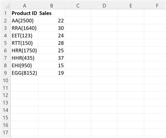Select row 11 header
Image resolution: width=166 pixels, height=138 pixels.
tap(5, 88)
